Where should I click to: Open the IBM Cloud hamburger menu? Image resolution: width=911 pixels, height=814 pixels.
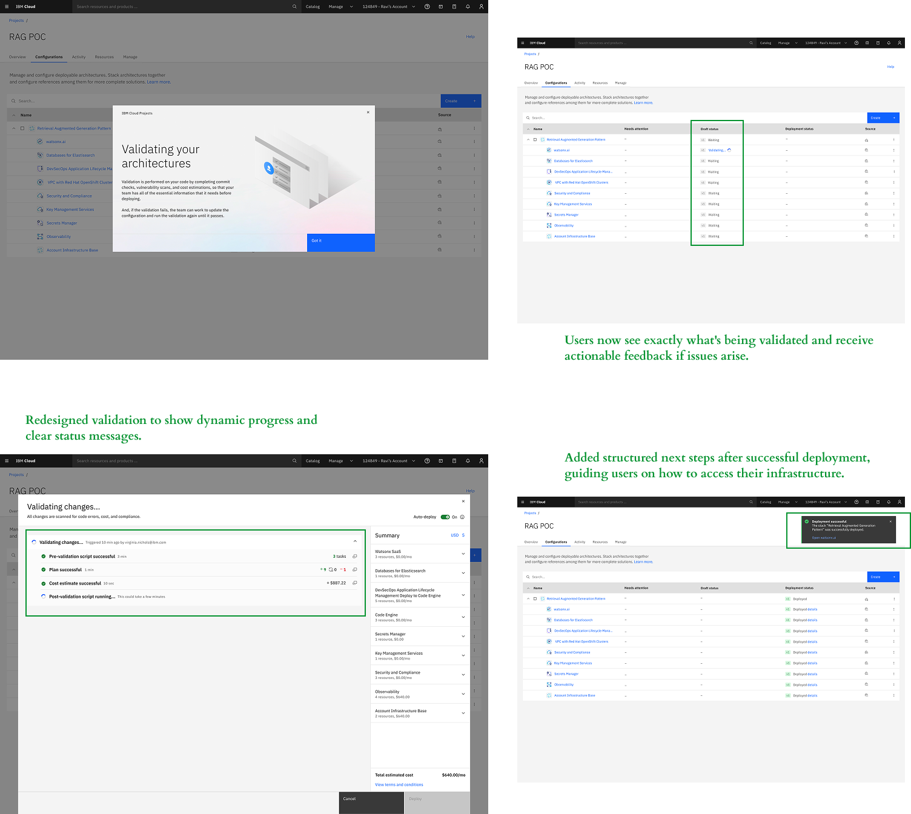[5, 7]
